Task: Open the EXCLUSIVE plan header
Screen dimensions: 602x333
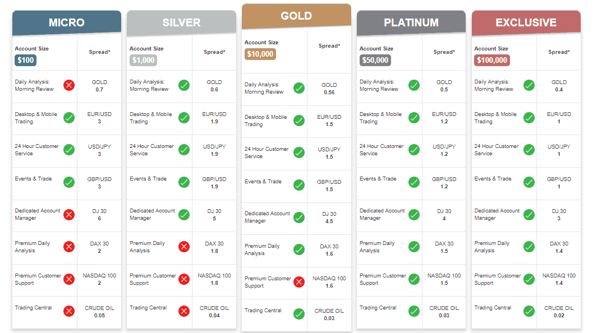Action: point(526,22)
